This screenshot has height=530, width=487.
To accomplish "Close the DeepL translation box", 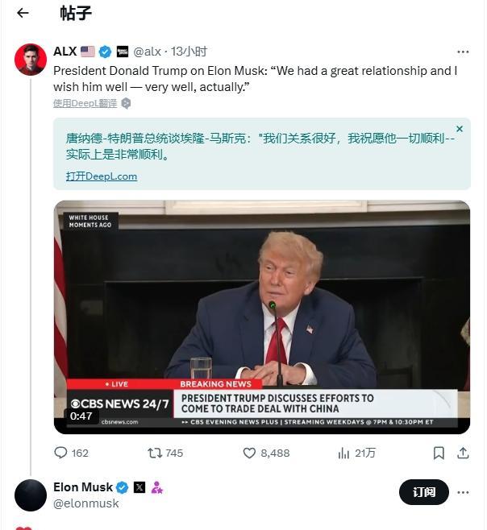I will 460,129.
